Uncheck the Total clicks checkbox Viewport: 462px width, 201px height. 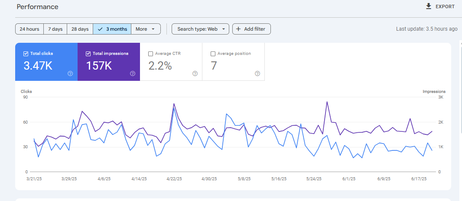tap(26, 54)
